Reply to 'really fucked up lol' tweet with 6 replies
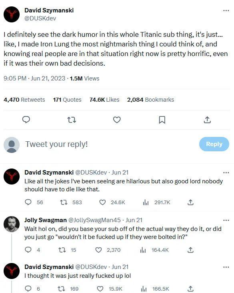Screen dimensions: 234x293 (28, 289)
